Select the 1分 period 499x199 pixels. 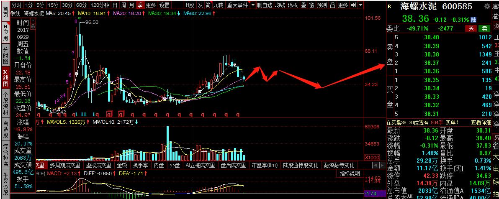coord(29,5)
